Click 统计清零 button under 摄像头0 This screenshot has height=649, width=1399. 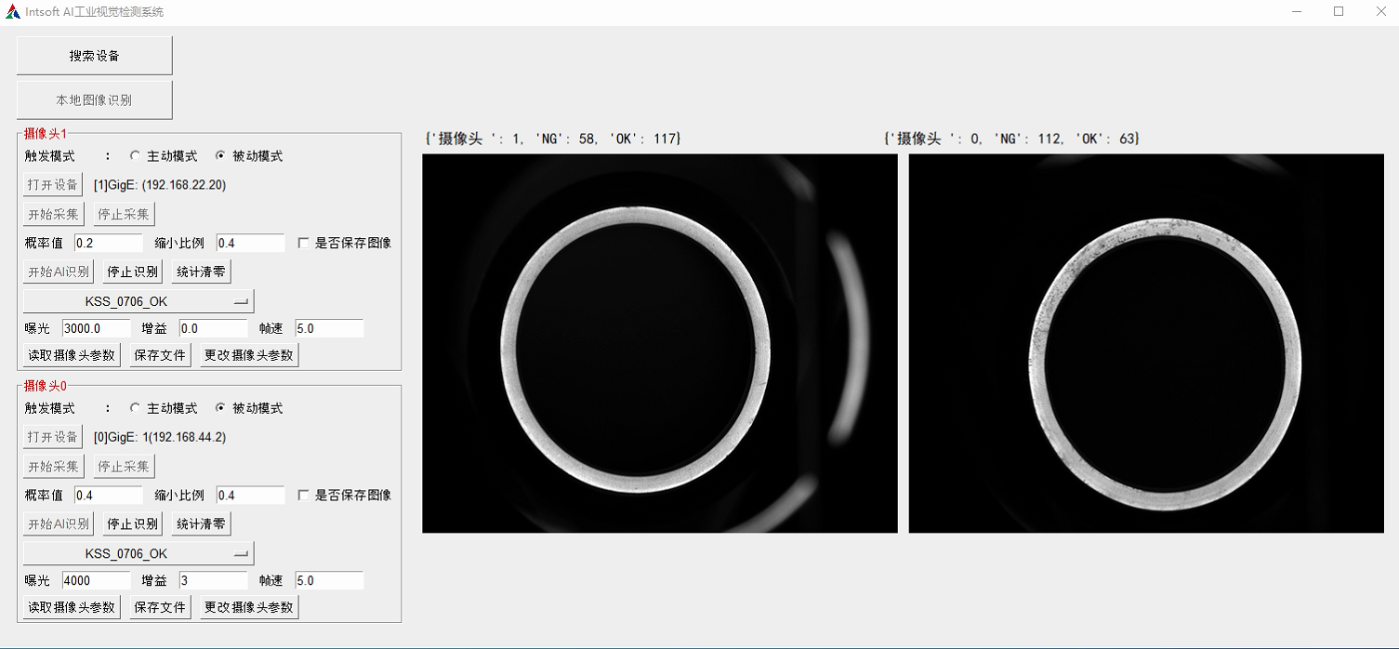tap(201, 523)
